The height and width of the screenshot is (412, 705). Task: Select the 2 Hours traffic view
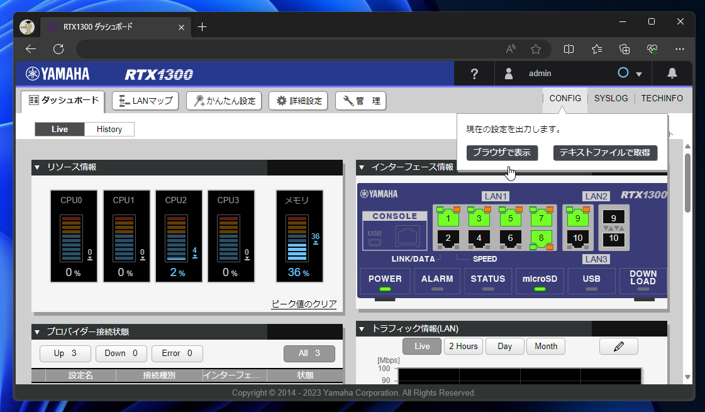pos(464,346)
